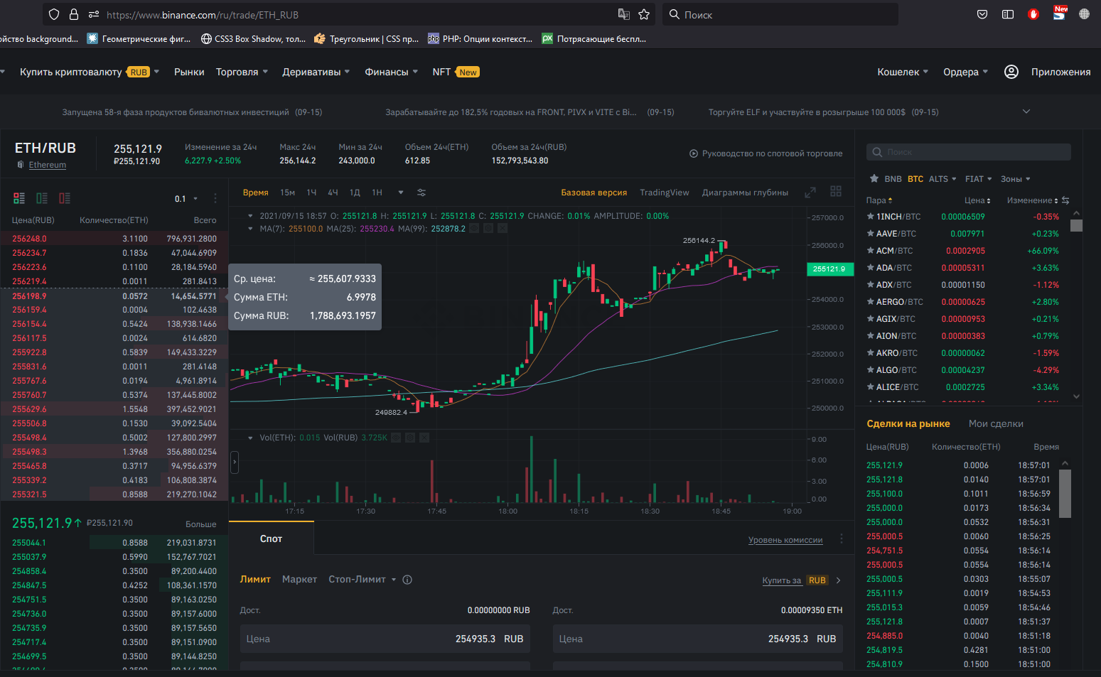Switch to Мои сделки tab
Image resolution: width=1101 pixels, height=677 pixels.
tap(996, 423)
